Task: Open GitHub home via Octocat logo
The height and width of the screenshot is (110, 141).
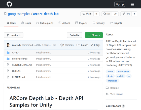Action: [9, 4]
